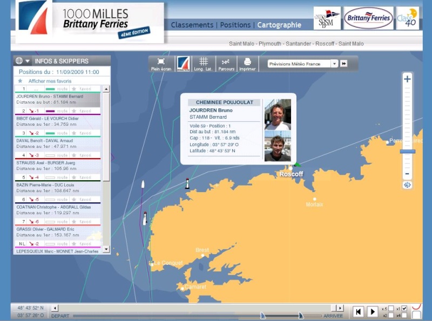Rewind the race replay to the start

358,312
